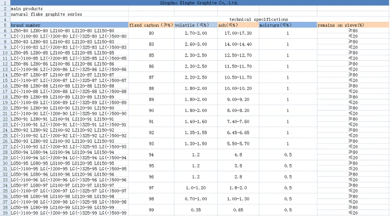390x216 pixels.
Task: Click ash value '6.45-6.65'
Action: tap(238, 133)
